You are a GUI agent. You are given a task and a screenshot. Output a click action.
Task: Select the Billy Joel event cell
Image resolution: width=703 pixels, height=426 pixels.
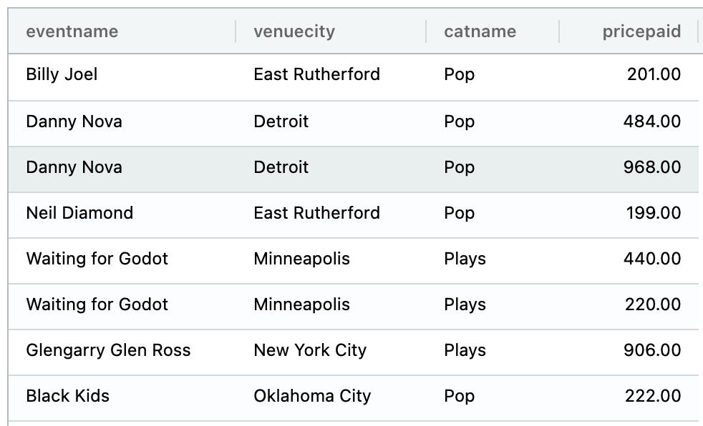(x=62, y=74)
